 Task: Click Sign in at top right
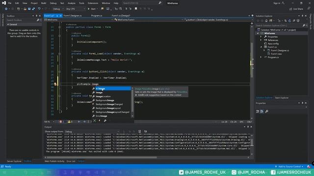(x=279, y=3)
